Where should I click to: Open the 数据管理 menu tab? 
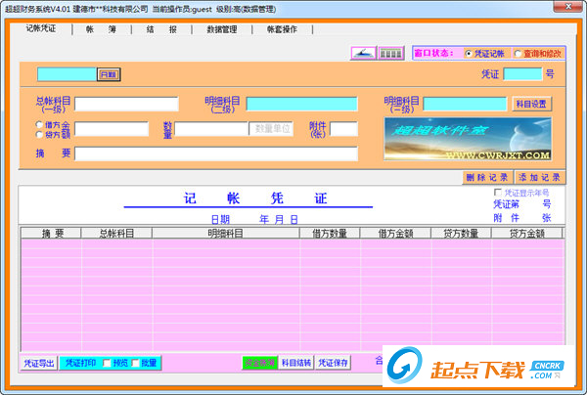(x=222, y=29)
